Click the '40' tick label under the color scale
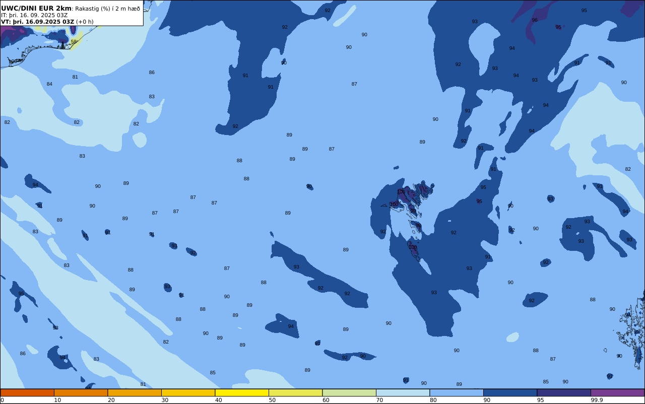 pos(218,400)
